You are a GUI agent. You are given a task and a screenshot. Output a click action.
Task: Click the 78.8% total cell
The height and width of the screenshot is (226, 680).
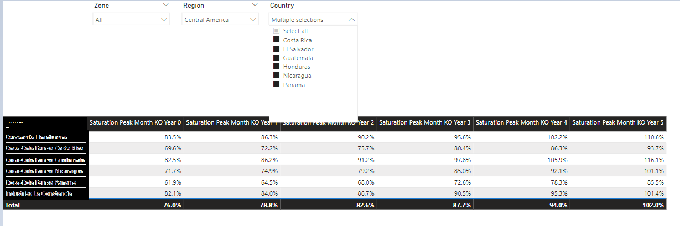[x=232, y=205]
